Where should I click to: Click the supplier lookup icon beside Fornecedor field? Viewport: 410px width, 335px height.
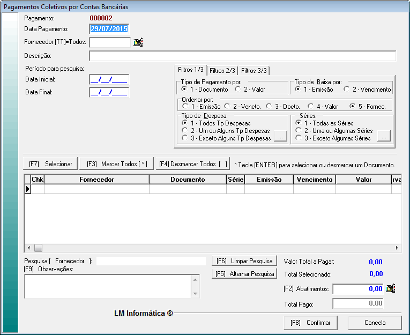pyautogui.click(x=138, y=42)
